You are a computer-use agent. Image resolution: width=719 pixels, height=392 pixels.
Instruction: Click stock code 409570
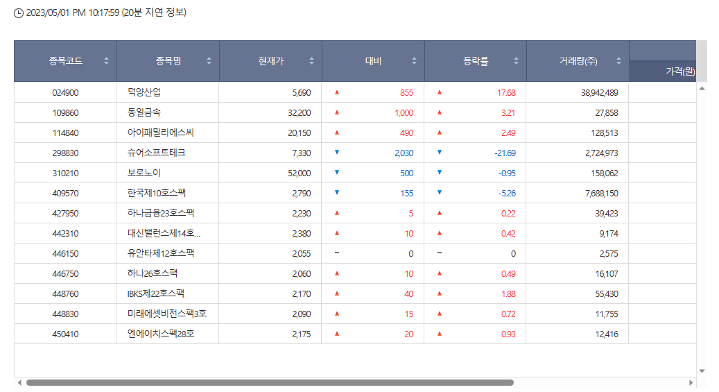coord(65,194)
